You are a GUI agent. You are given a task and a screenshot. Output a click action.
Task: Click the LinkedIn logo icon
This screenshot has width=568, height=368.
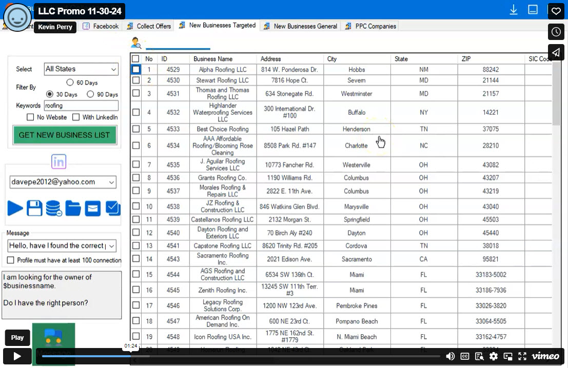pyautogui.click(x=59, y=162)
